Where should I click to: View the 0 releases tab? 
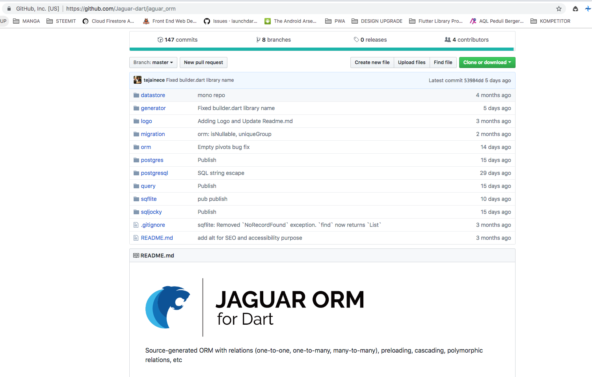click(370, 40)
